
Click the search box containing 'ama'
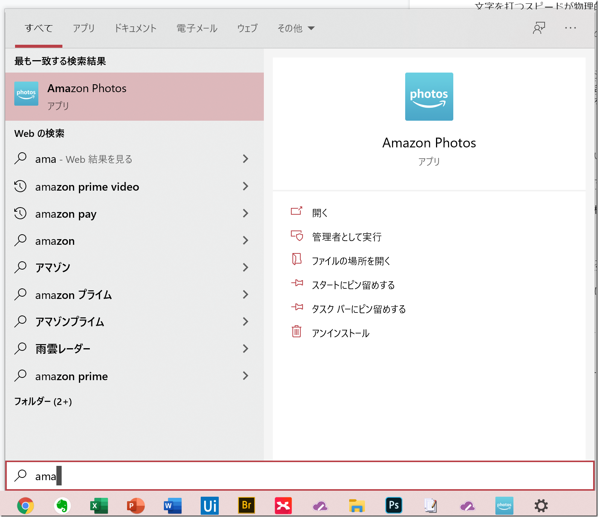coord(300,476)
